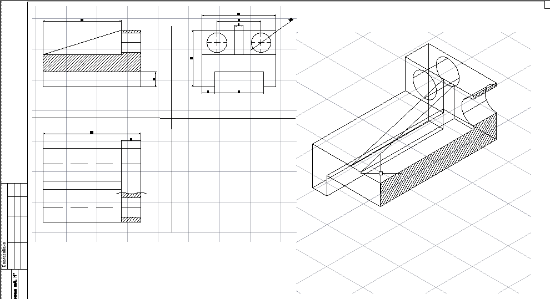This screenshot has height=299, width=550.
Task: Click grip on the small vertical dimension, side view
Action: [154, 80]
